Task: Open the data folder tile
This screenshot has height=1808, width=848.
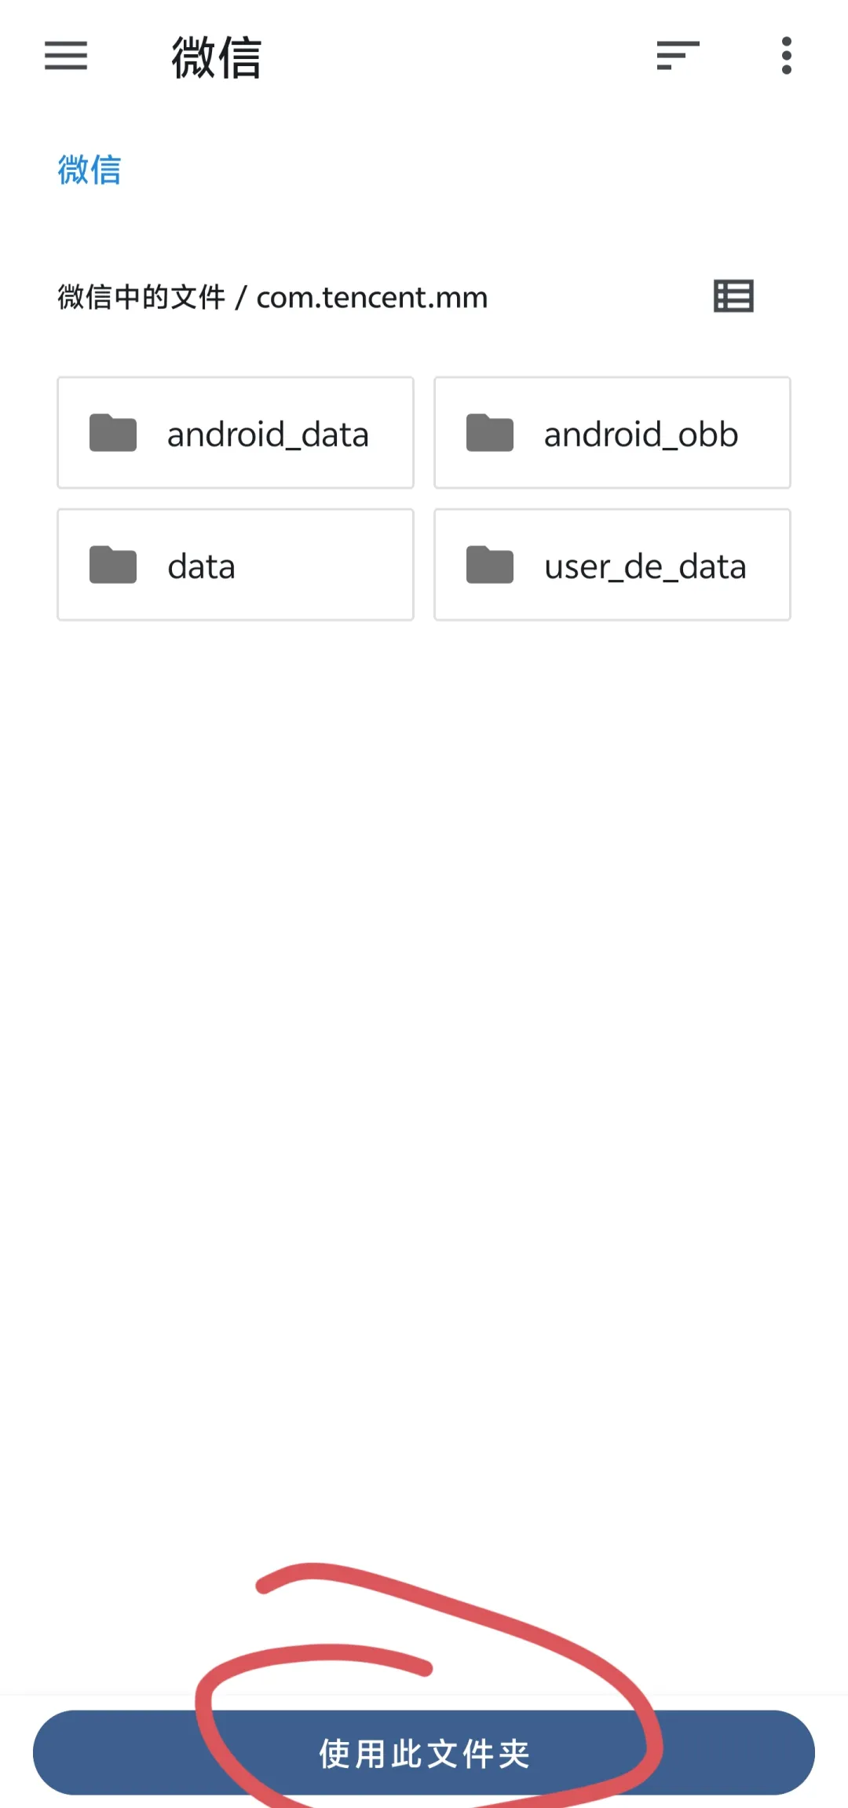Action: pos(236,565)
